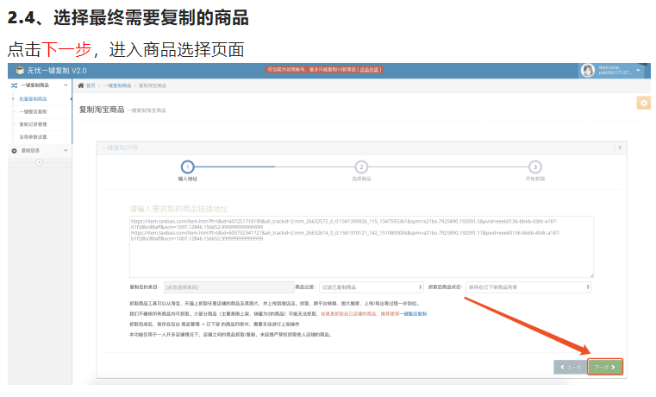Open the Welcome user dropdown arrow
656x397 pixels.
[638, 71]
